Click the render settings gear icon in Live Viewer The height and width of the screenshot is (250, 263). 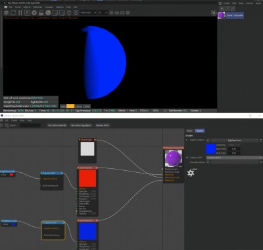click(34, 13)
